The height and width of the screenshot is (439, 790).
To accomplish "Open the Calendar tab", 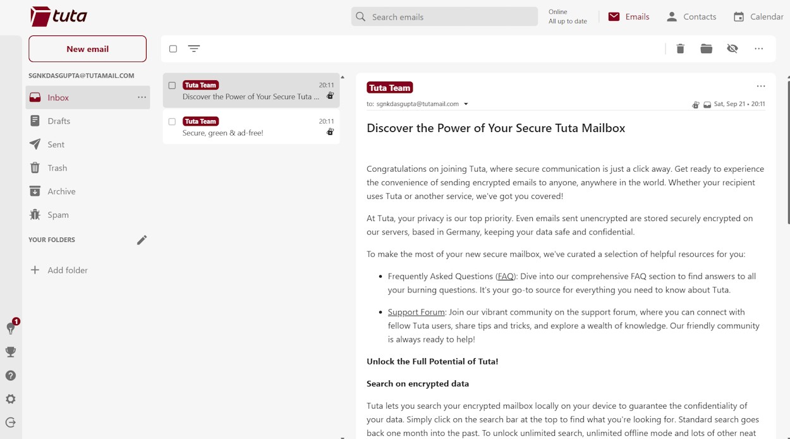I will point(758,17).
